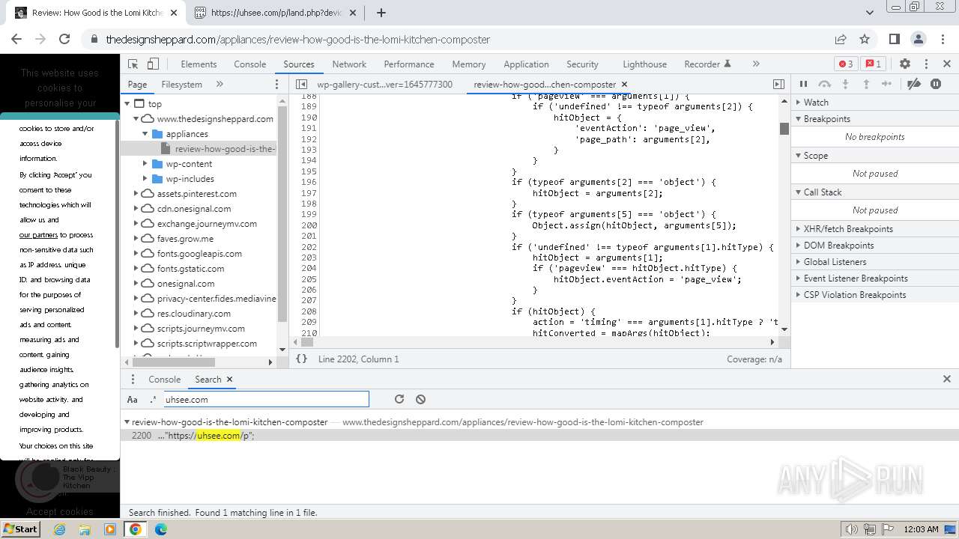The width and height of the screenshot is (959, 539).
Task: Open the drawer Console tab
Action: 164,380
